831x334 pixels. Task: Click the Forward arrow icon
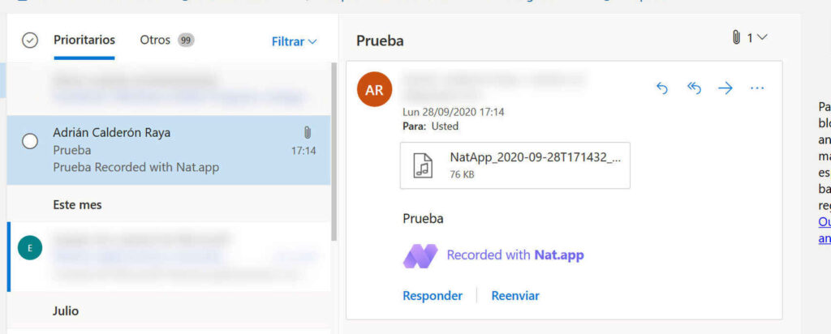click(725, 88)
